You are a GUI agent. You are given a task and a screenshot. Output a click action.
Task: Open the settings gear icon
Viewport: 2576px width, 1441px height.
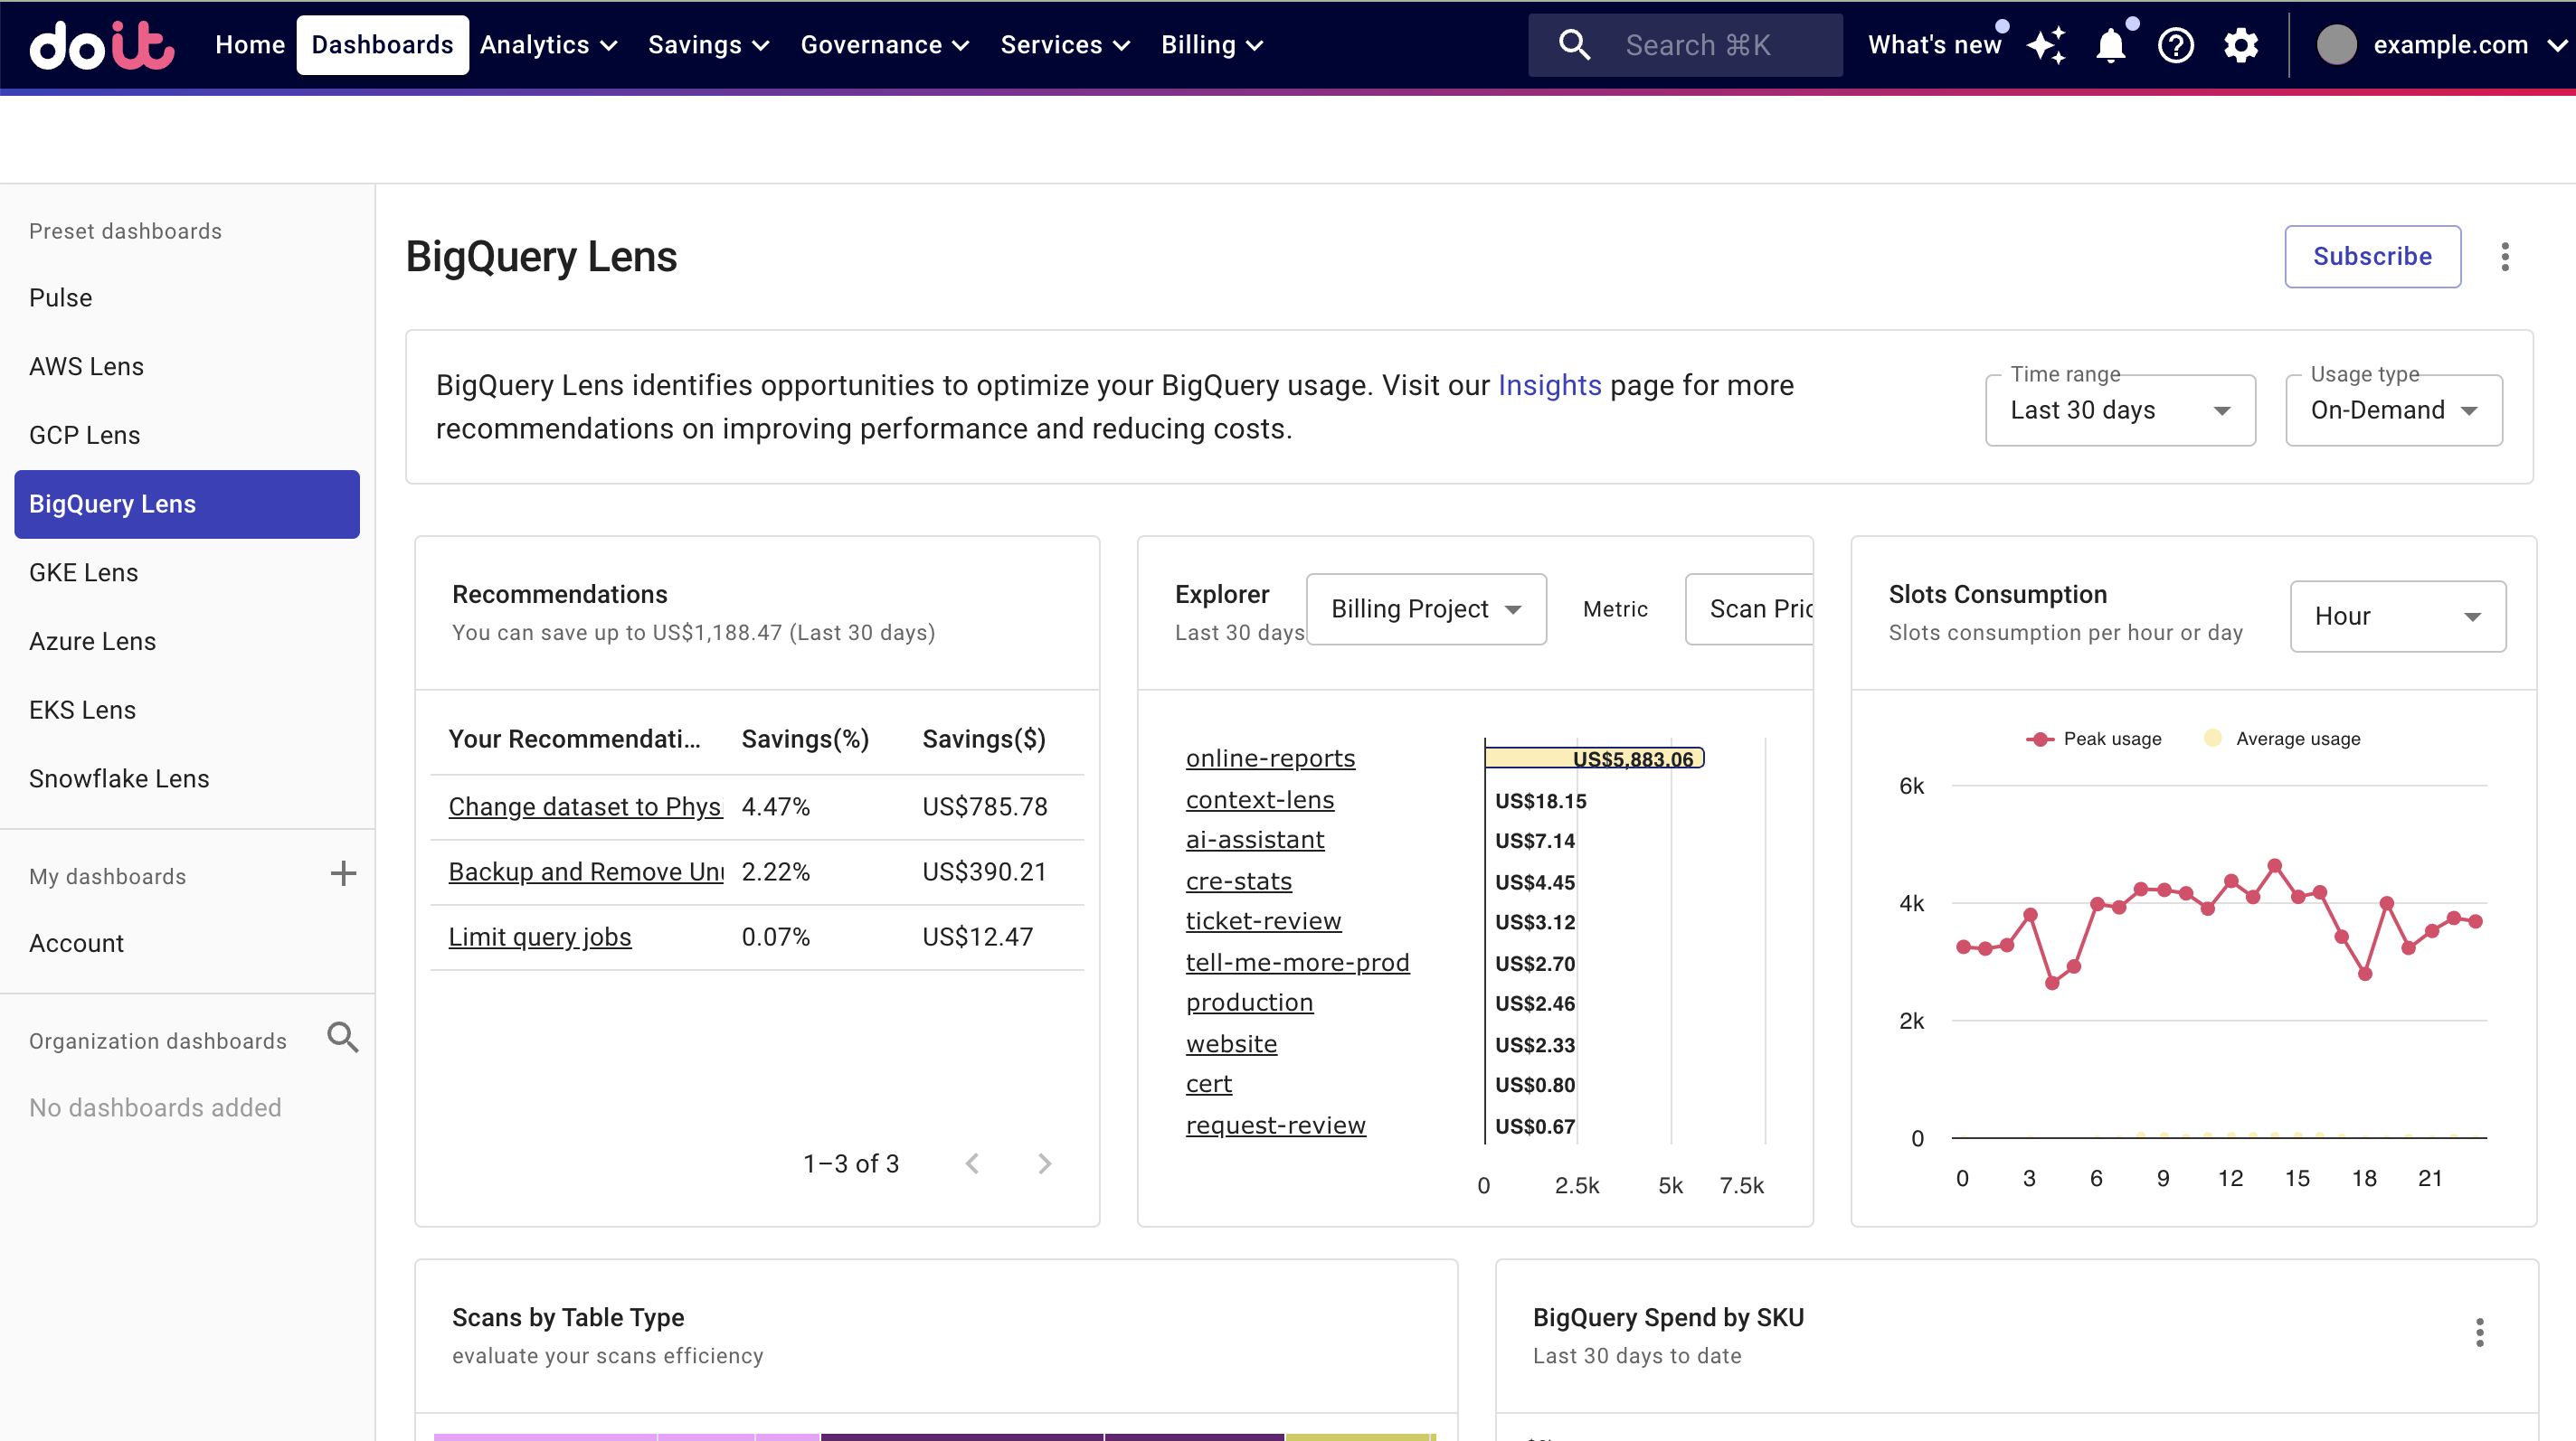2241,45
